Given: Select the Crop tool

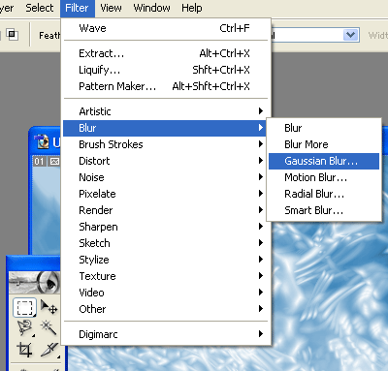Looking at the screenshot, I should point(24,350).
